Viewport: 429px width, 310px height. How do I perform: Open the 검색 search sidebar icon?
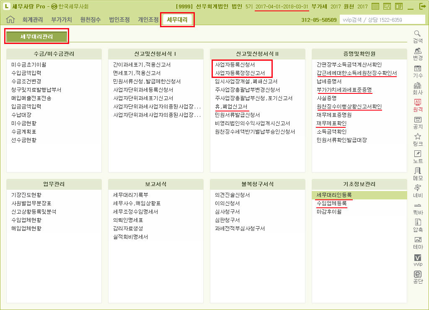(418, 37)
